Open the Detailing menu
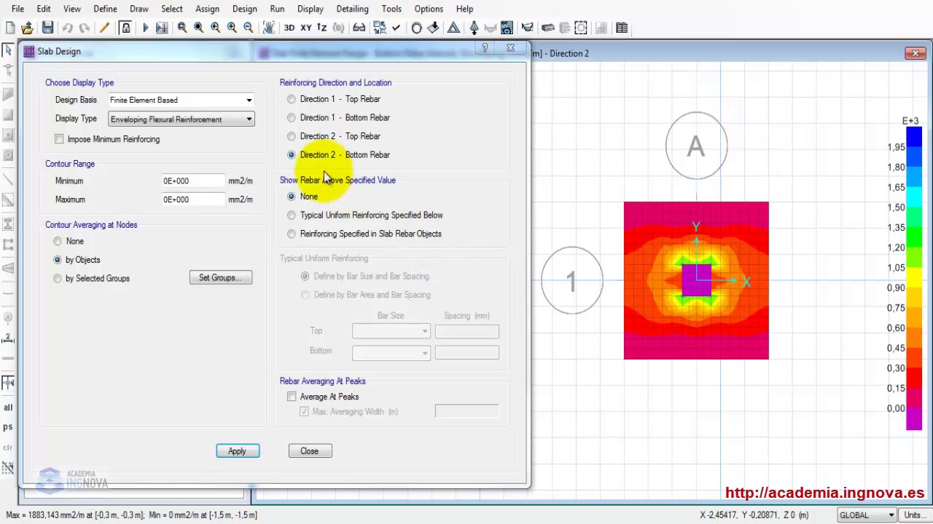The image size is (933, 524). click(352, 9)
